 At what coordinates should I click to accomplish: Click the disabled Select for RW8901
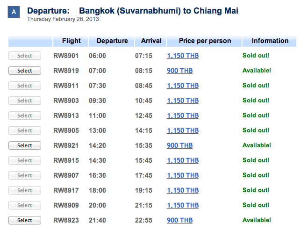click(x=25, y=56)
